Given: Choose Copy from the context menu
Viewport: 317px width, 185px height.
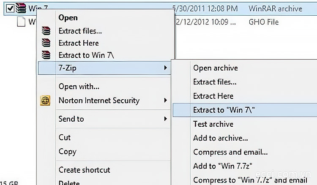Looking at the screenshot, I should tap(68, 152).
